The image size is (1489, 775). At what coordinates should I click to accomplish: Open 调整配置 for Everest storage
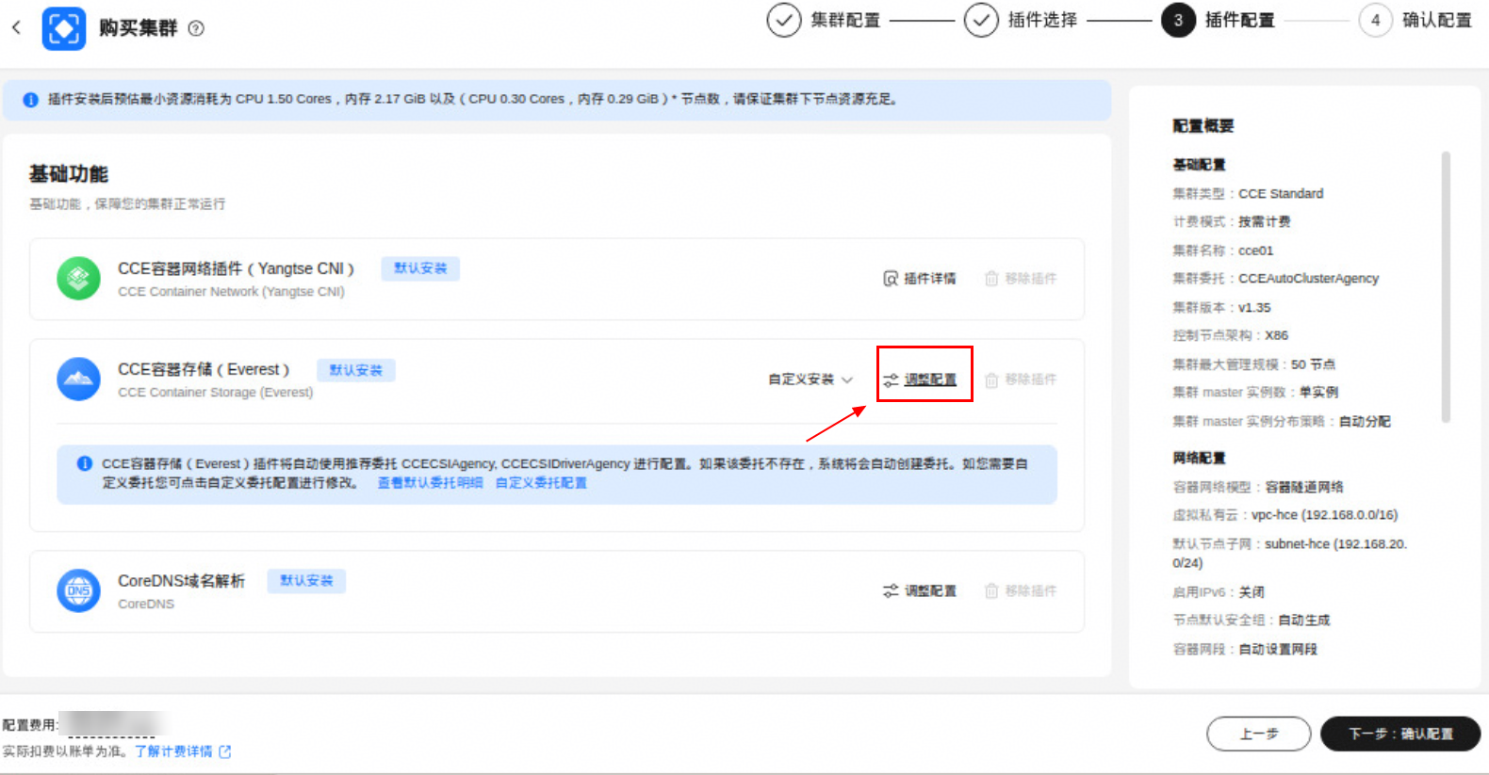click(x=920, y=379)
